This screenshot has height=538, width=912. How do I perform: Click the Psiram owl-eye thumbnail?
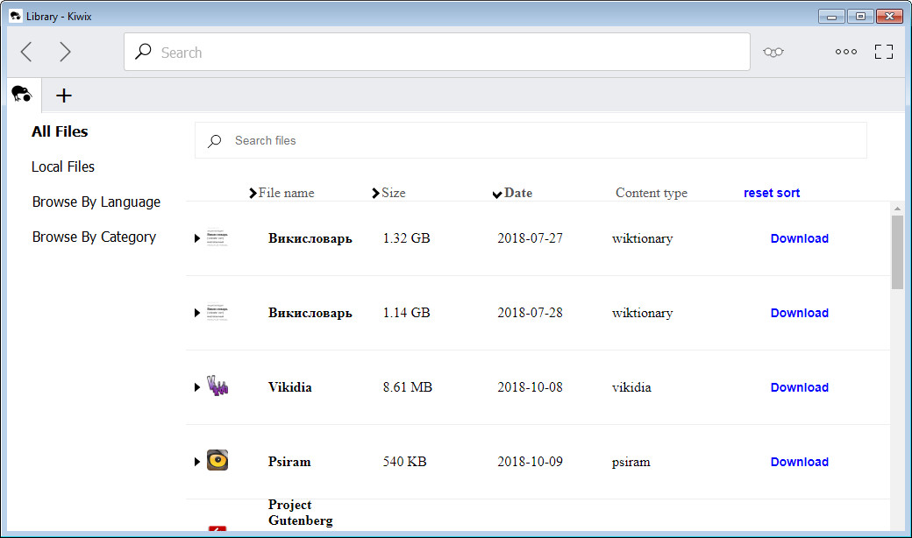pos(217,461)
